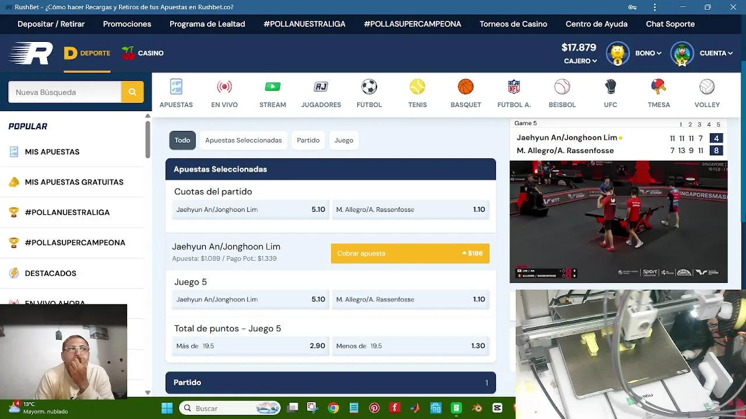Collapse the Apuestas Seleccionadas header

[x=330, y=169]
